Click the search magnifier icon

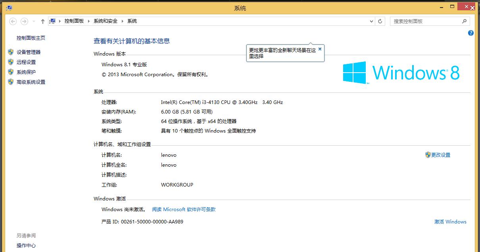pos(465,21)
